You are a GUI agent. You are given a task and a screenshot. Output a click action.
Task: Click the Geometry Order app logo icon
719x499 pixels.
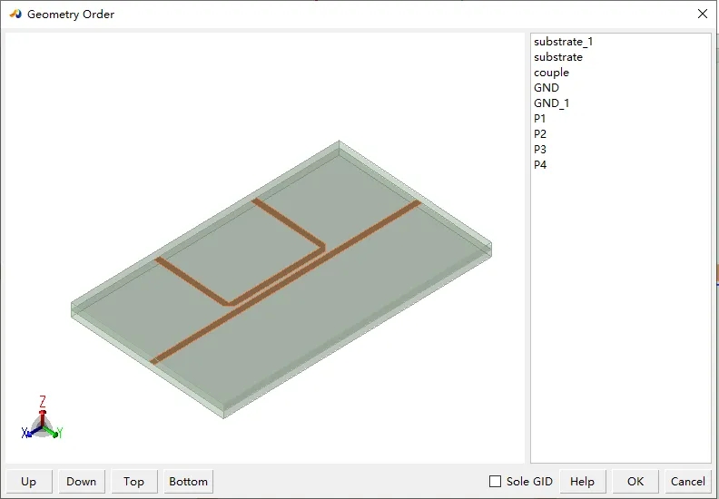pyautogui.click(x=15, y=14)
